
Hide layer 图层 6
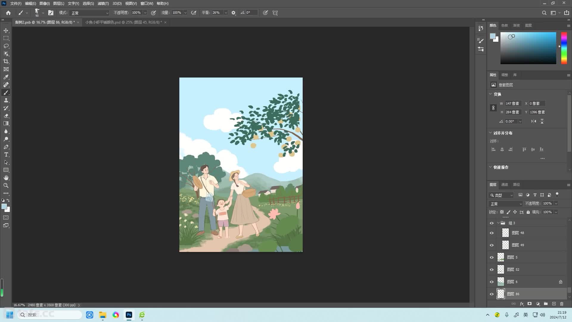click(492, 282)
